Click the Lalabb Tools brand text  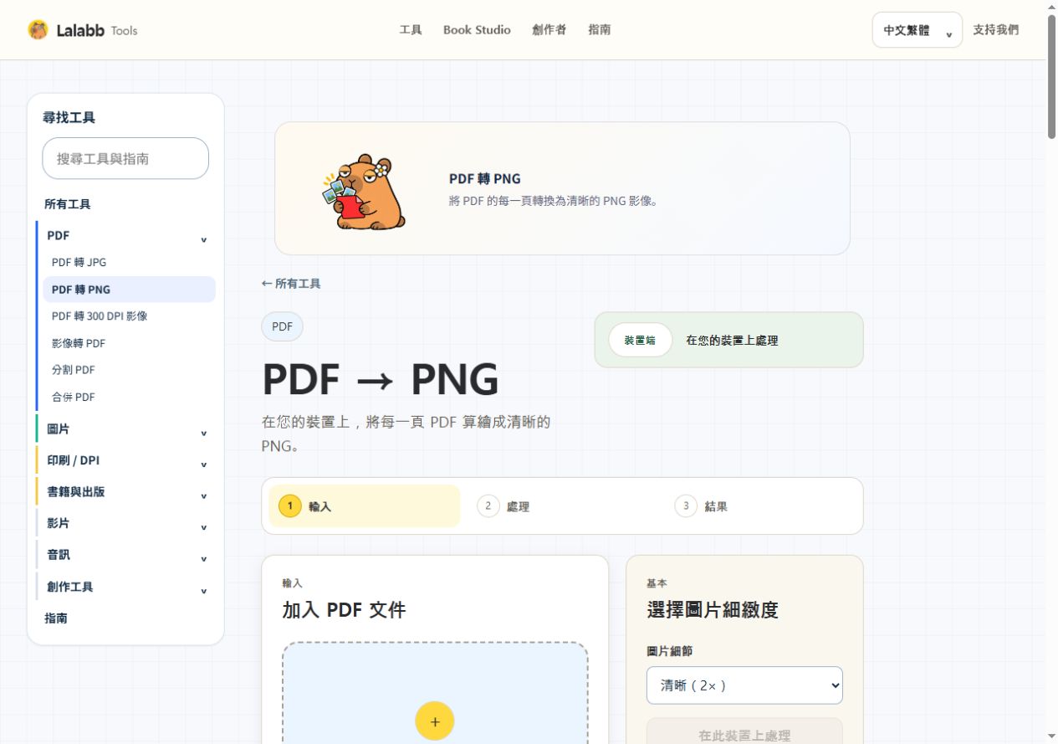pyautogui.click(x=97, y=30)
